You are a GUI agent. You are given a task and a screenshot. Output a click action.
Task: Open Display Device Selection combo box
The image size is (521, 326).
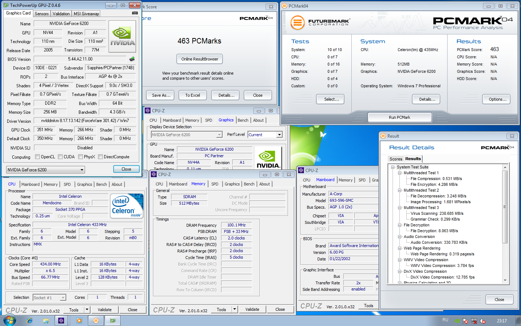pos(187,134)
